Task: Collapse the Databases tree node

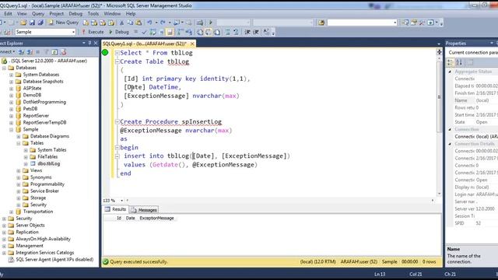Action: (x=4, y=68)
